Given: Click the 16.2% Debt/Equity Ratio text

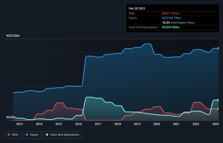Looking at the screenshot, I should [178, 23].
